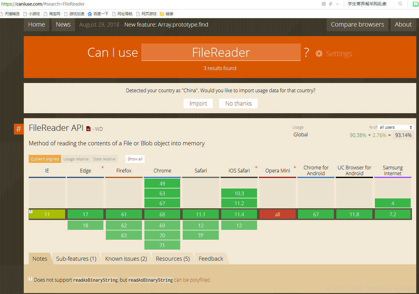Open the News page
The image size is (419, 294).
pyautogui.click(x=63, y=24)
